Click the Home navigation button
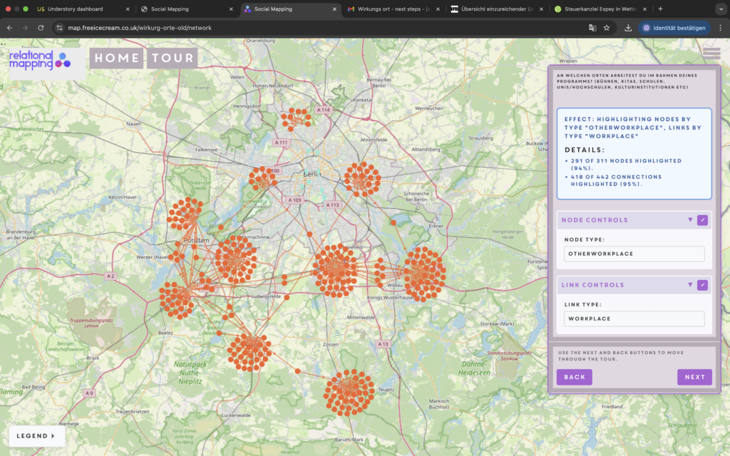730x456 pixels. (x=116, y=58)
